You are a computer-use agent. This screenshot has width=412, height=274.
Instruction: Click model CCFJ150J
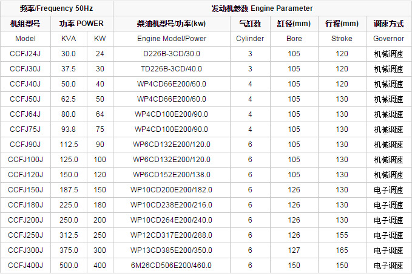tap(25, 190)
